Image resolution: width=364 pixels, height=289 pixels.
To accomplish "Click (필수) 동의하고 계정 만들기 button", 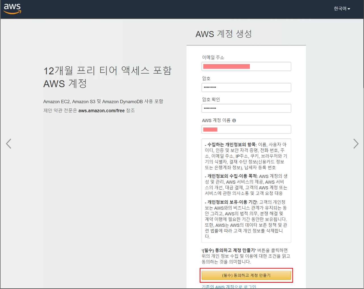I will [246, 275].
